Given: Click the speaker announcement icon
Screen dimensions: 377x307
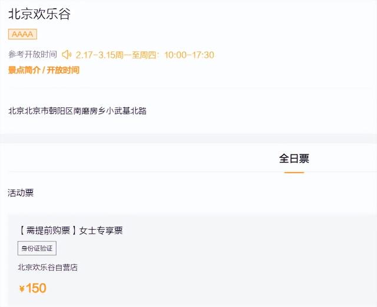Looking at the screenshot, I should tap(67, 55).
